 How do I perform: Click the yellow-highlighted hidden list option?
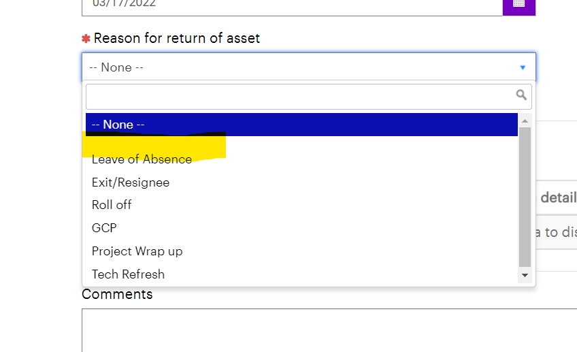[x=154, y=144]
